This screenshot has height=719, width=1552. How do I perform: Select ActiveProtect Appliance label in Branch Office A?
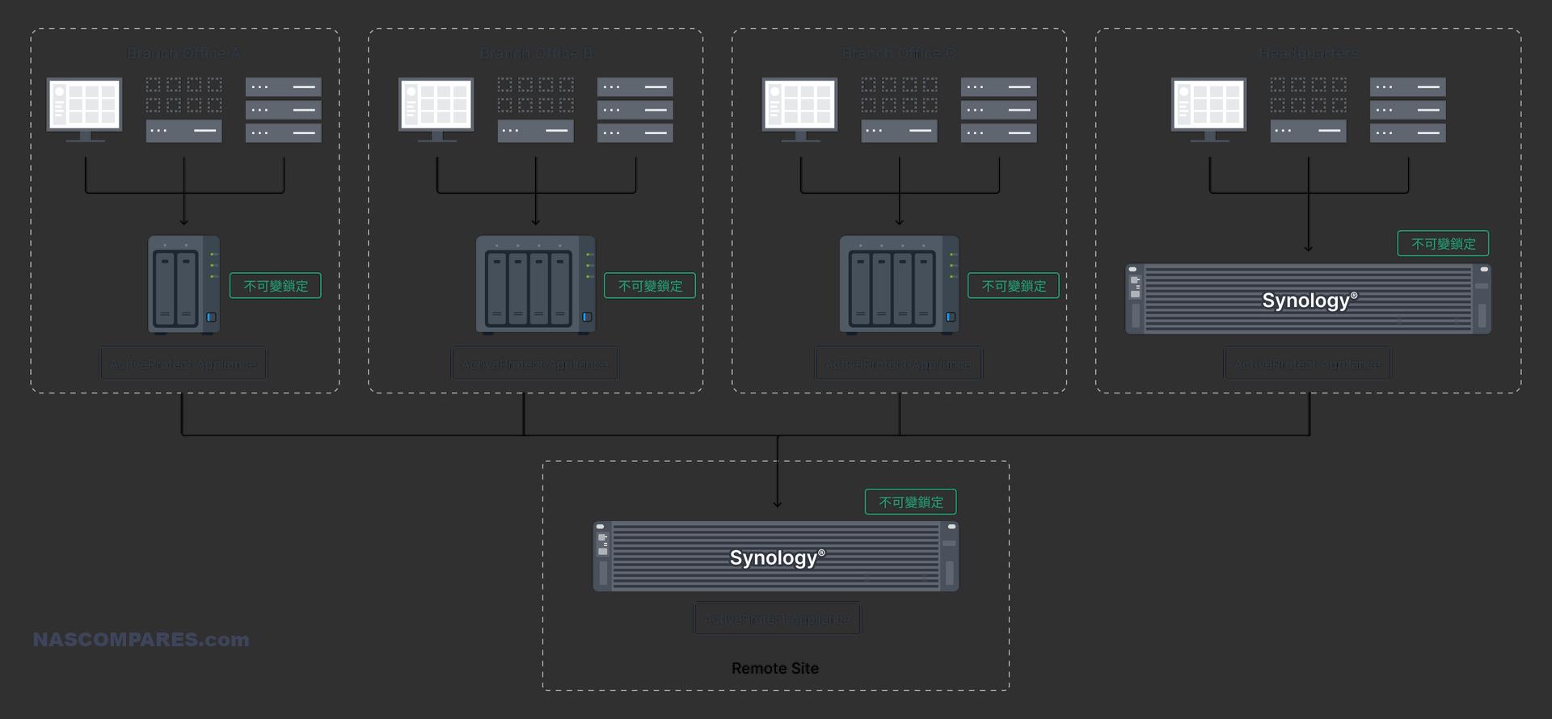point(183,364)
